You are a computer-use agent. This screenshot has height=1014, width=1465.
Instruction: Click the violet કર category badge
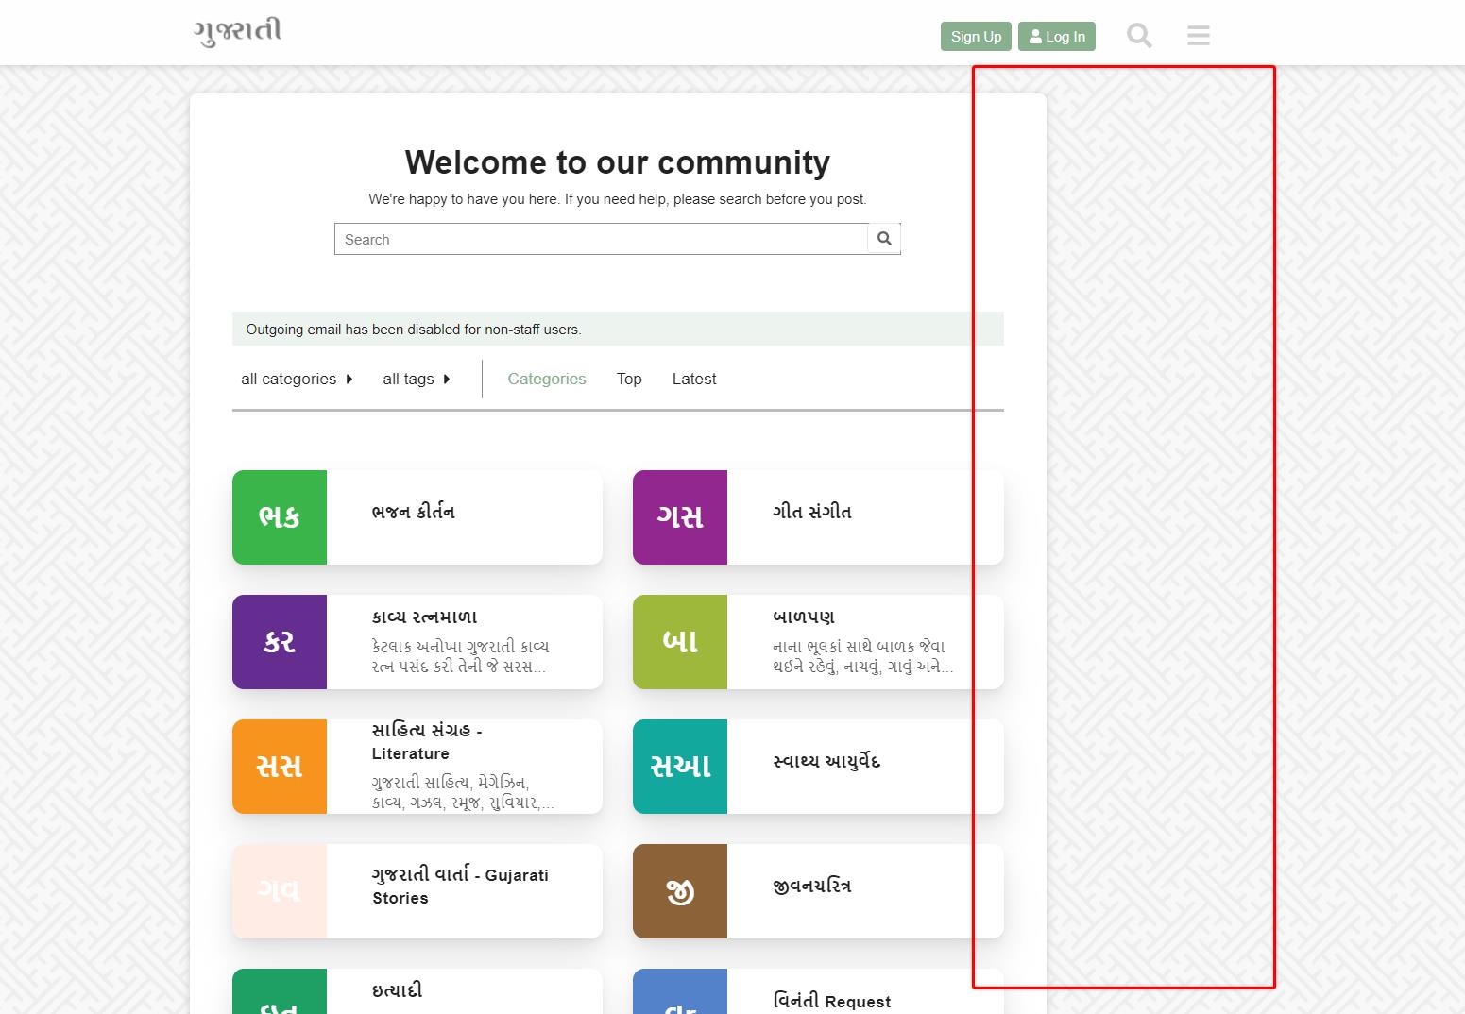coord(280,642)
